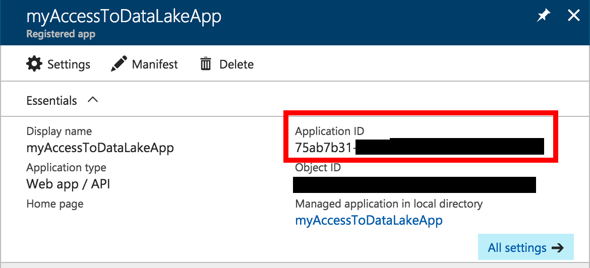Click the Object ID label
This screenshot has height=268, width=590.
pos(318,167)
